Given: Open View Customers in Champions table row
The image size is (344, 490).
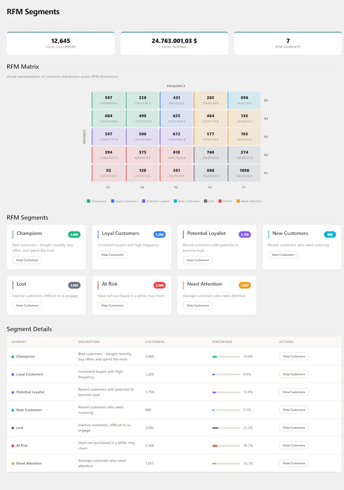Looking at the screenshot, I should pyautogui.click(x=294, y=356).
